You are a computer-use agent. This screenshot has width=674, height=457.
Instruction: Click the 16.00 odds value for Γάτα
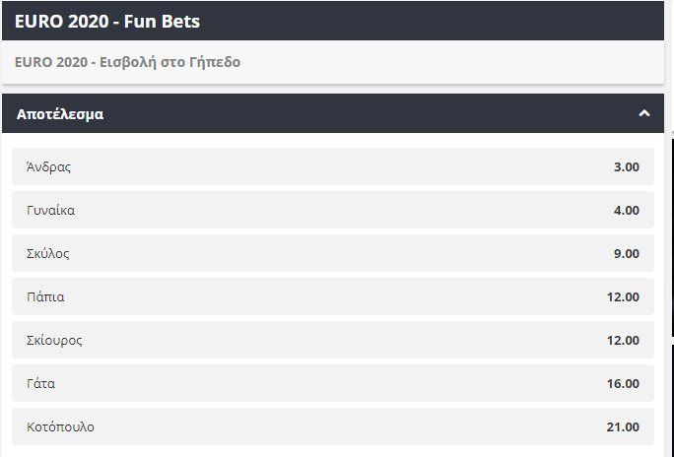tap(622, 383)
